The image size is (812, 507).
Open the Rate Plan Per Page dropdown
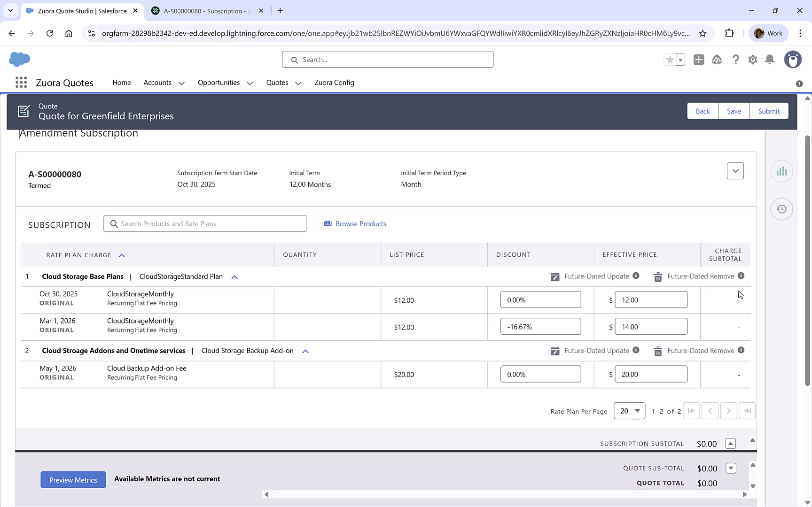[629, 410]
